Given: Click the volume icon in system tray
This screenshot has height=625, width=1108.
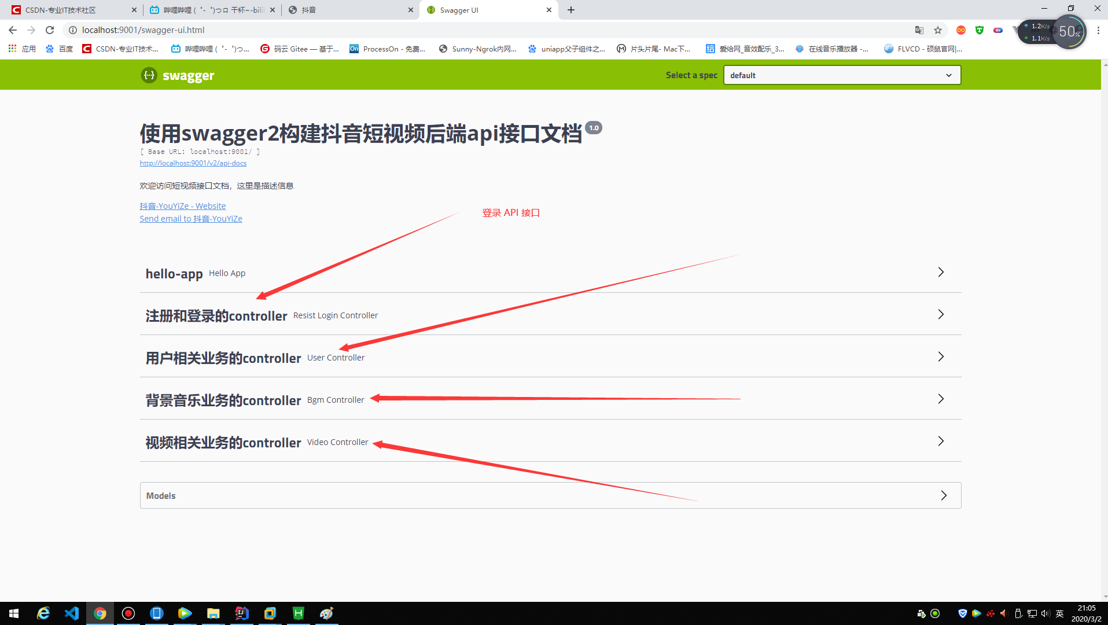Looking at the screenshot, I should [1046, 613].
